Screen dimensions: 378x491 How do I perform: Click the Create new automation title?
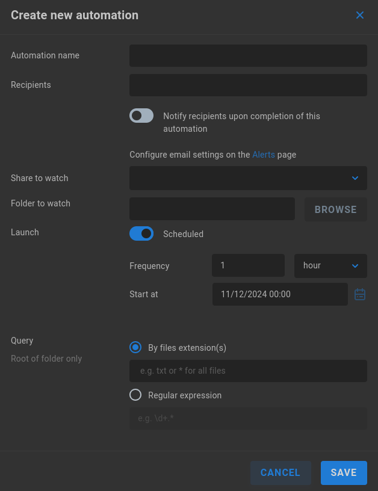[x=75, y=15]
